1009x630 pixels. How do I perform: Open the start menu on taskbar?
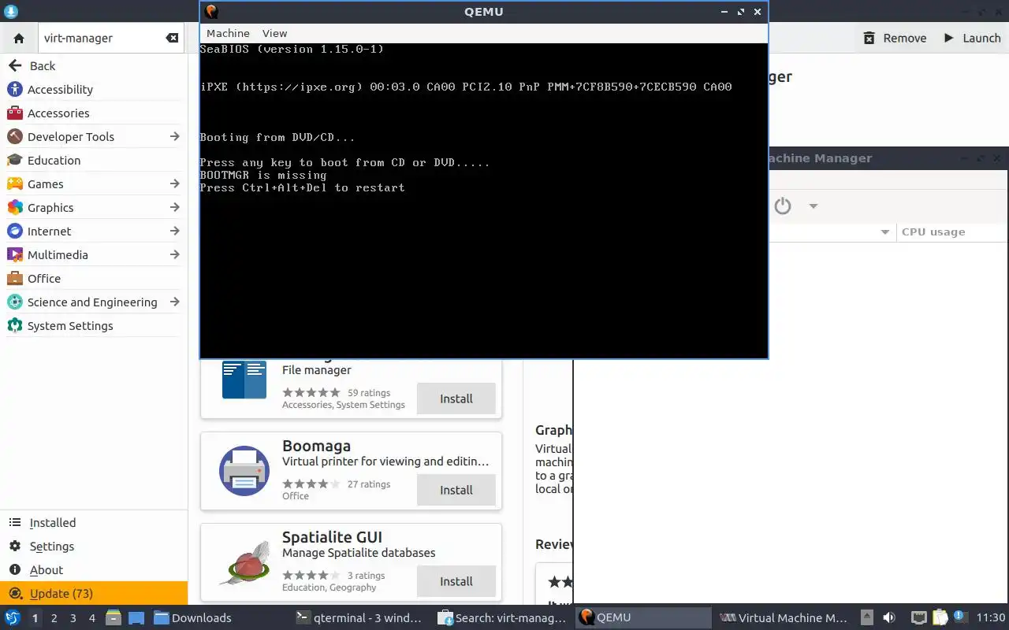pos(13,617)
